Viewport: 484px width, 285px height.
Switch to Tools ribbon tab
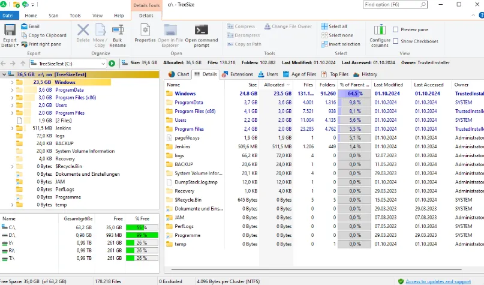pyautogui.click(x=75, y=16)
